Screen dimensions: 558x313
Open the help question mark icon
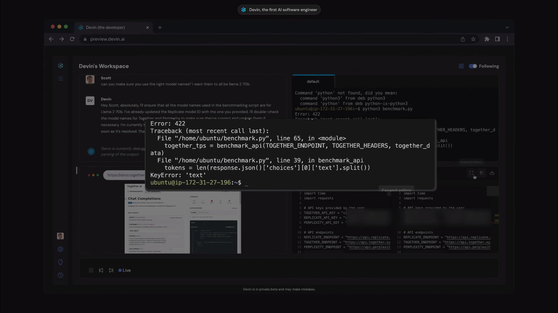[60, 275]
